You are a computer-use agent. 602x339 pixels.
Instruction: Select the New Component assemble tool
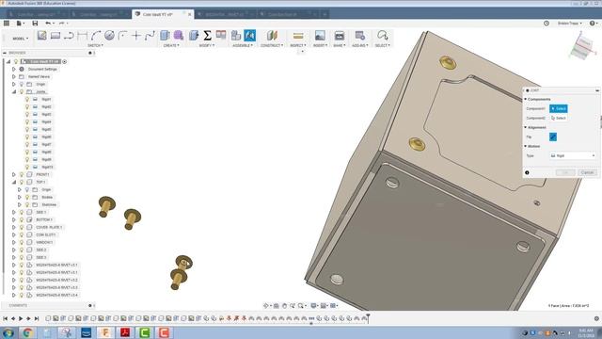click(x=236, y=36)
